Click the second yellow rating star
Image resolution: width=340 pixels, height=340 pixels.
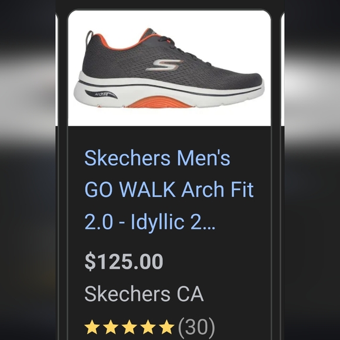point(110,327)
